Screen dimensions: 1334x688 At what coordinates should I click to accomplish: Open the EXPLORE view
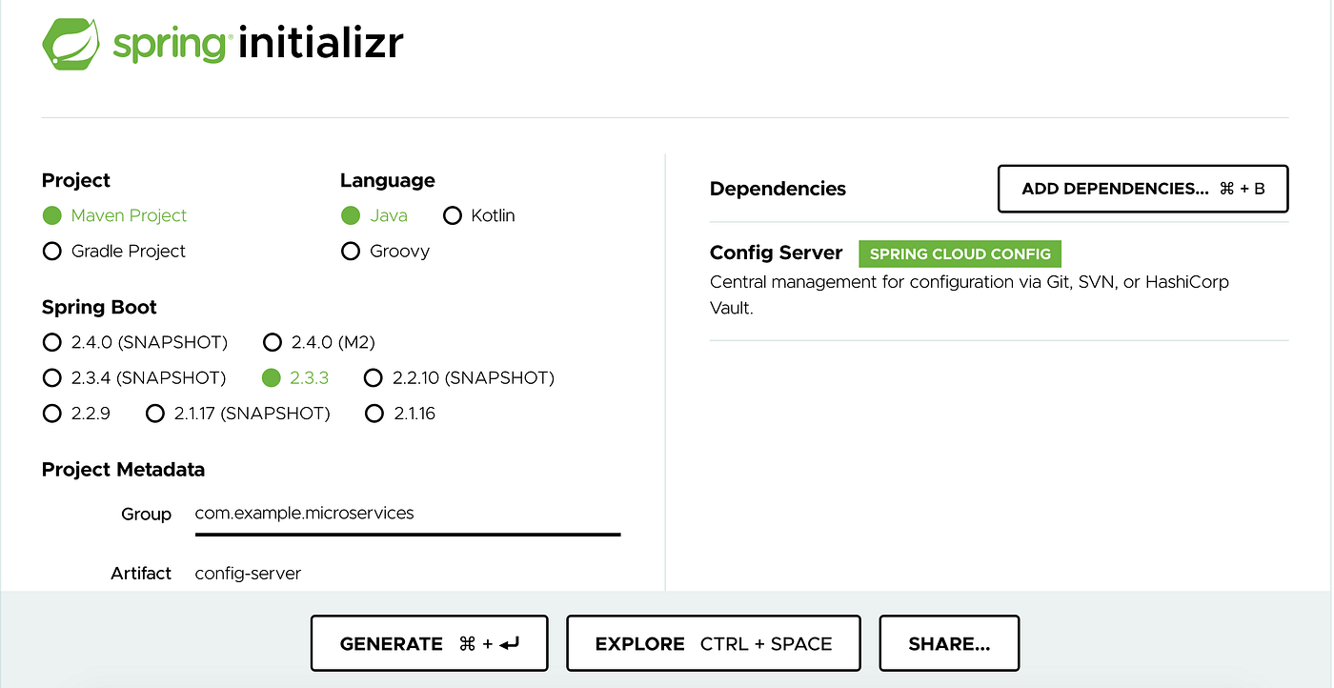click(713, 643)
